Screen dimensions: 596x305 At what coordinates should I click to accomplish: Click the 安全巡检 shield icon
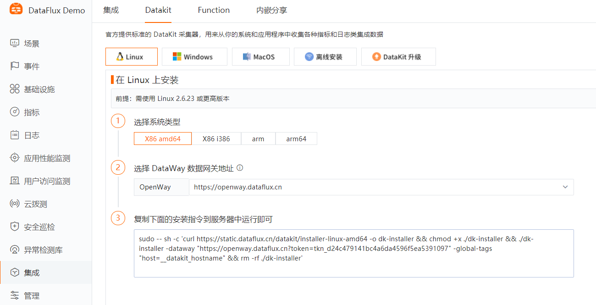tap(15, 227)
